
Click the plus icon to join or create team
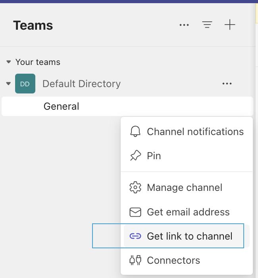click(x=230, y=25)
